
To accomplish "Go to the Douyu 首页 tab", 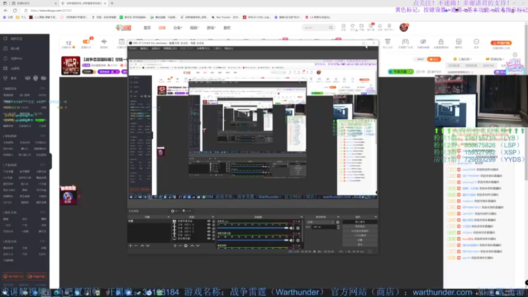I will 147,28.
